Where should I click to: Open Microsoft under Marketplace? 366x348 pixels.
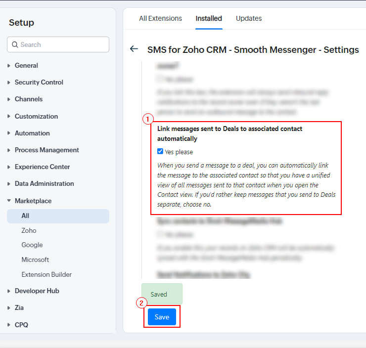(35, 260)
